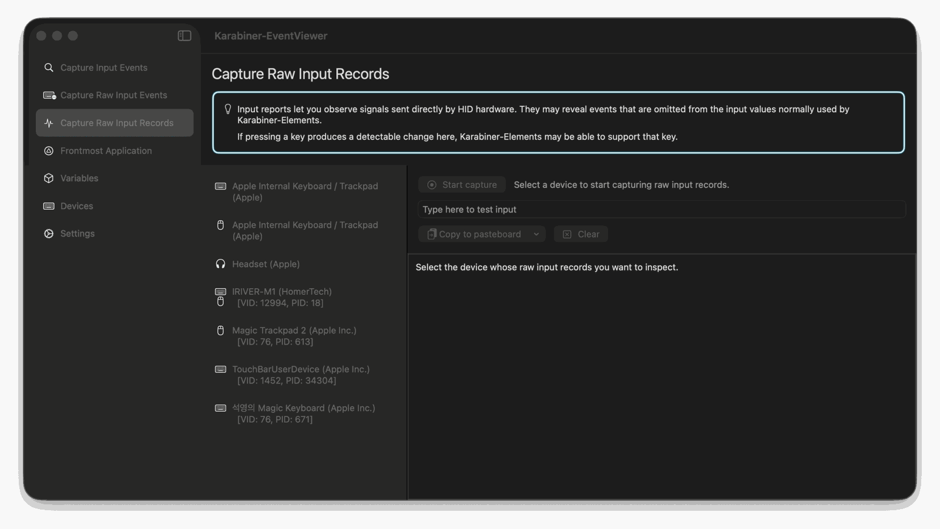The width and height of the screenshot is (940, 529).
Task: Click the Clear button label
Action: (589, 234)
